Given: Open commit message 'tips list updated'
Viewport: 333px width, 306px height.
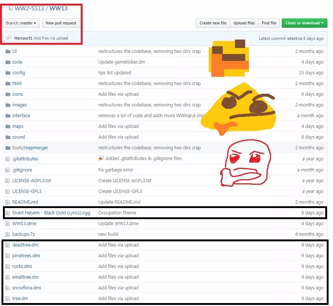Looking at the screenshot, I should coord(115,73).
